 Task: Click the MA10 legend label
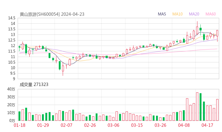(x=177, y=14)
